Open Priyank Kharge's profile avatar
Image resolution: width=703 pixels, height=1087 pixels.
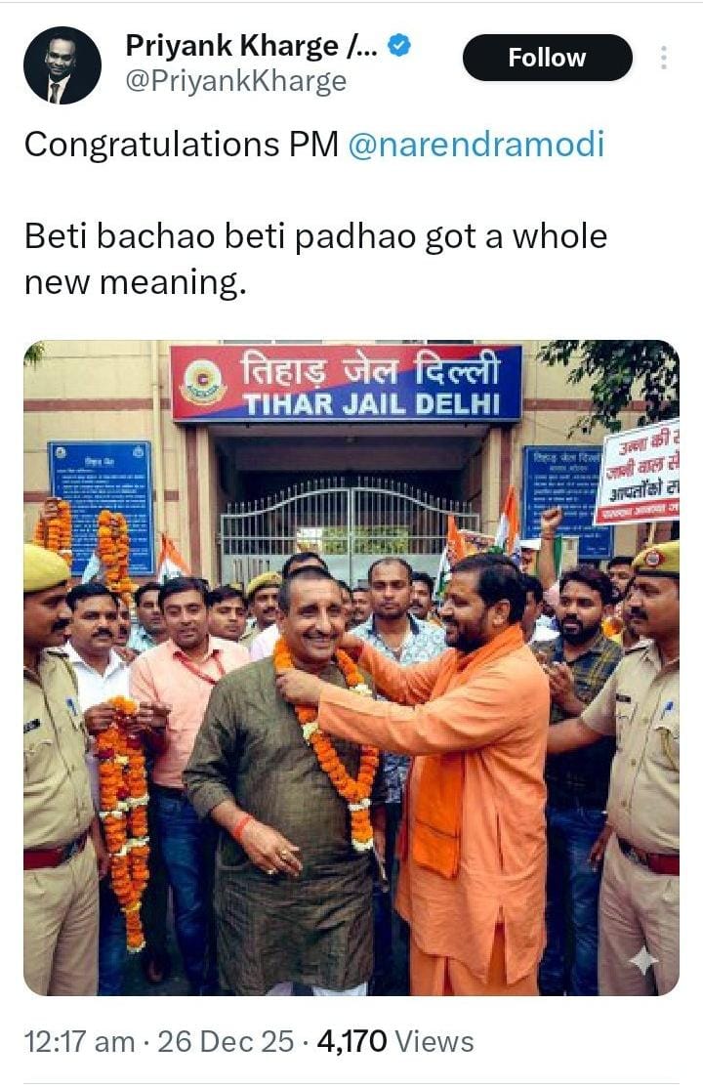click(x=62, y=65)
